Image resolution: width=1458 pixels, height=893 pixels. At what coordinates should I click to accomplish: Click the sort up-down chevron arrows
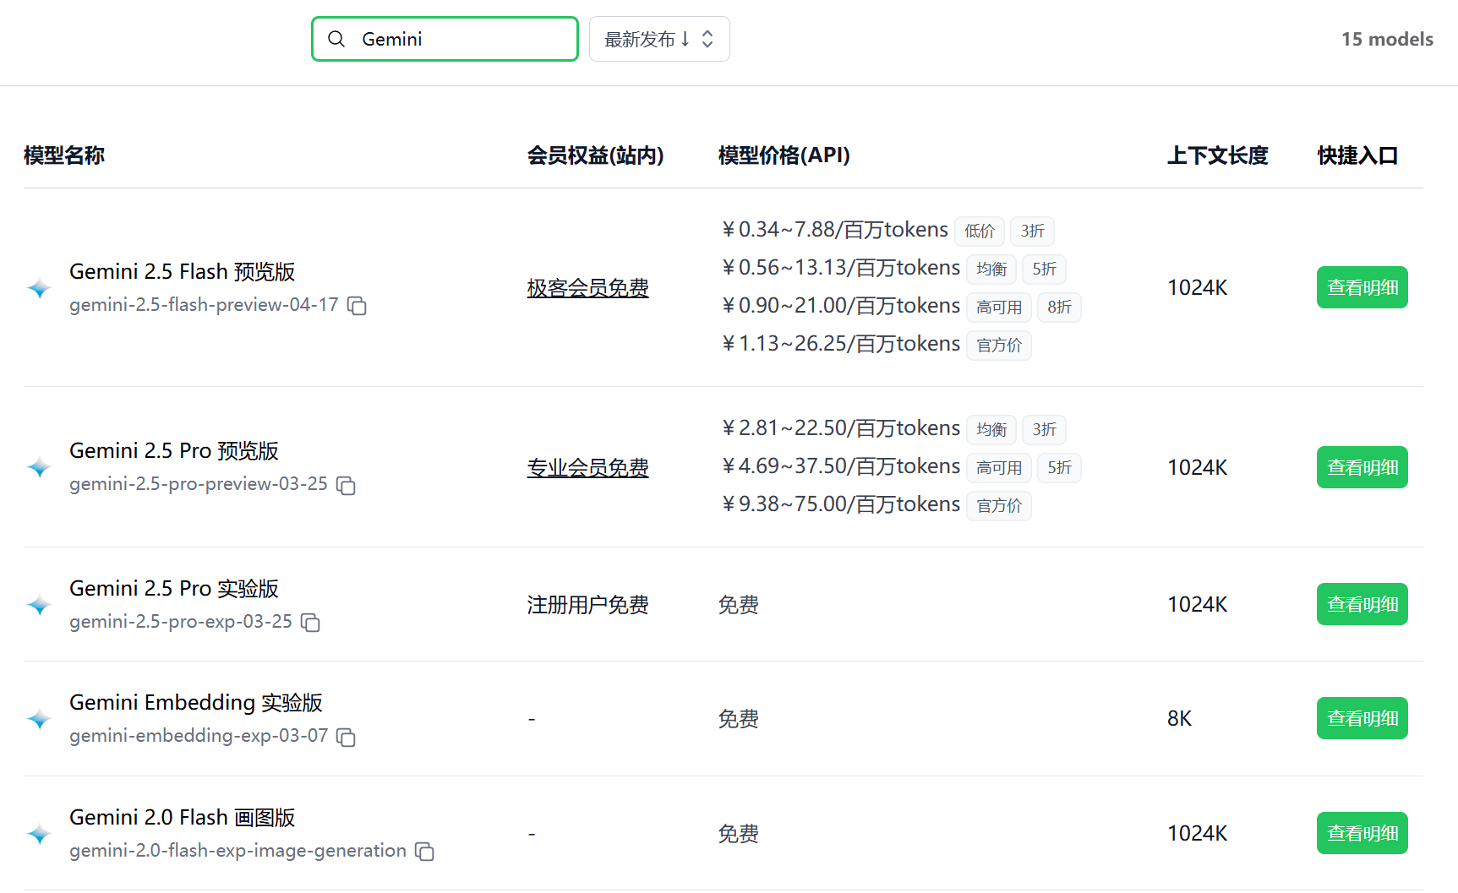[x=708, y=39]
